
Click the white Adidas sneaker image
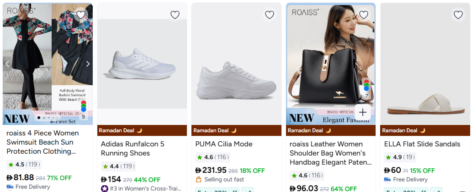coord(142,64)
